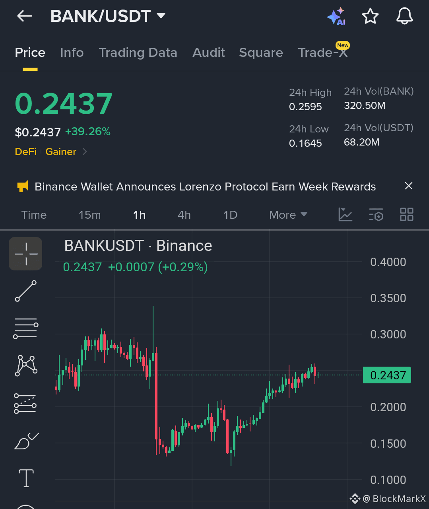
Task: Select the XABCD pattern drawing tool
Action: (26, 365)
